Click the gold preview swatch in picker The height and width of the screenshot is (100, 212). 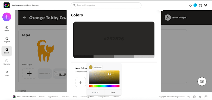(91, 67)
